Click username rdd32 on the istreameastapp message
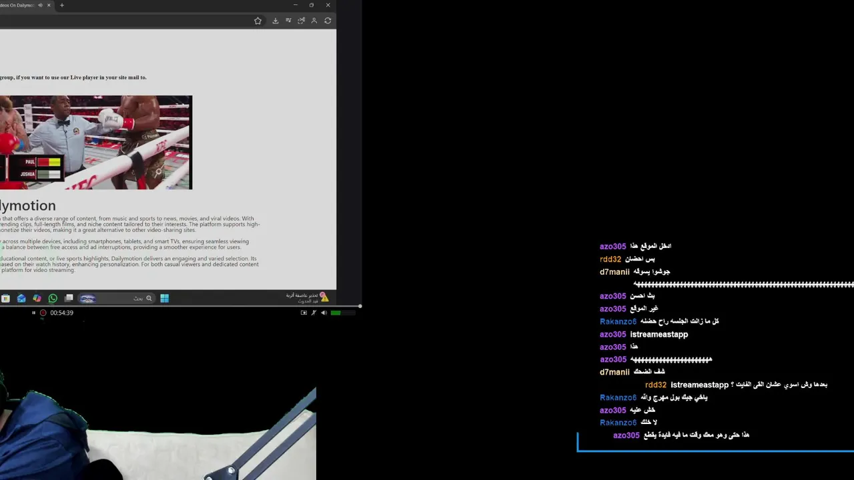This screenshot has width=854, height=480. pyautogui.click(x=655, y=385)
